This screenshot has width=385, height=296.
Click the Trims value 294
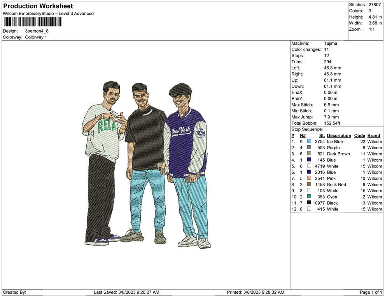tap(327, 62)
